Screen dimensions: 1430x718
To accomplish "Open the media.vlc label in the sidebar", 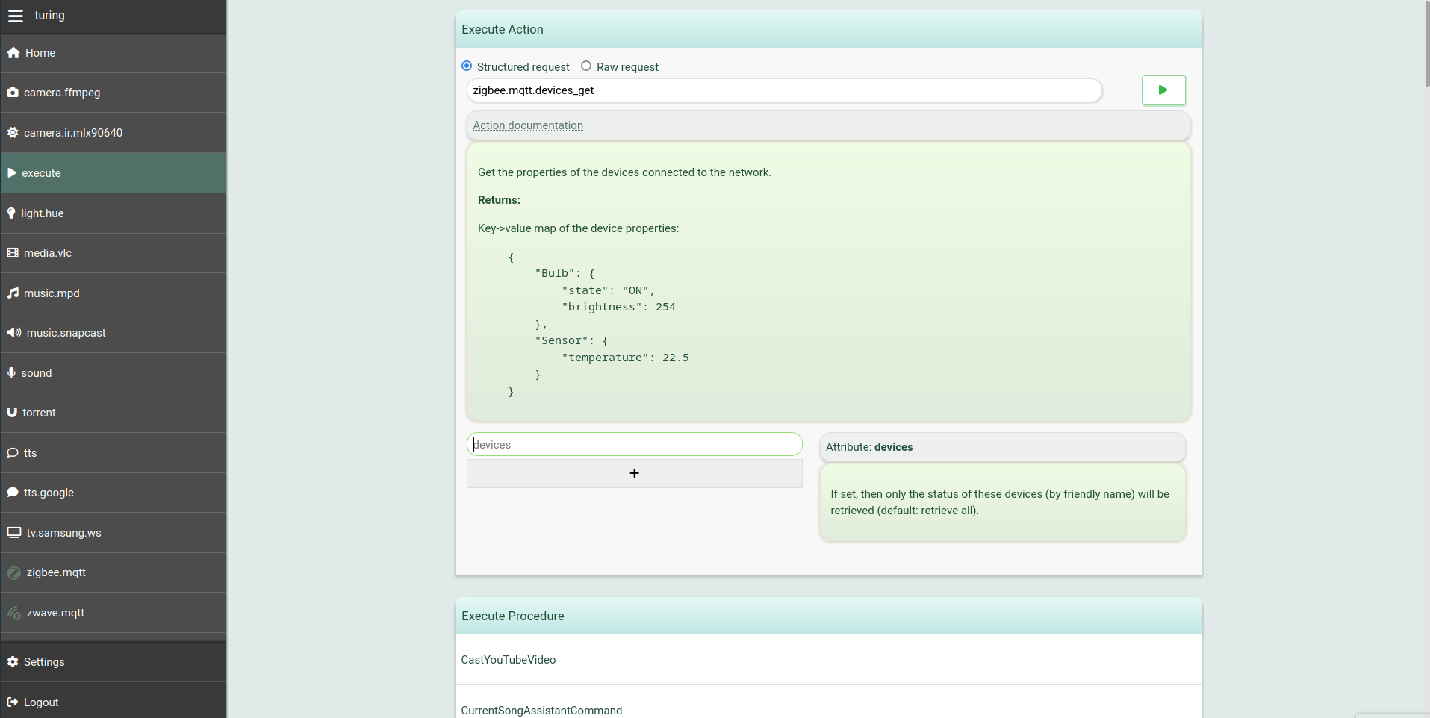I will [x=48, y=253].
